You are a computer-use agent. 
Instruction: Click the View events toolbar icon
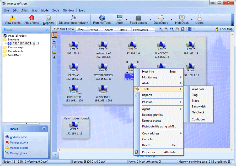pyautogui.click(x=12, y=18)
